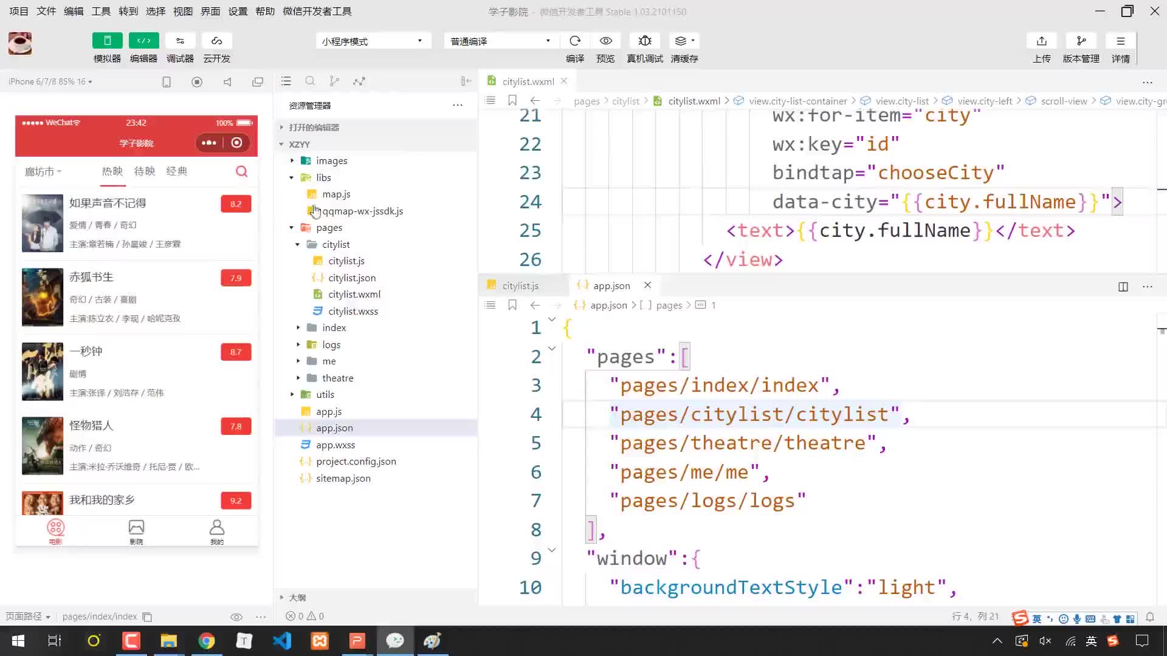This screenshot has height=656, width=1167.
Task: Click the citylist.js tab label
Action: coord(521,285)
